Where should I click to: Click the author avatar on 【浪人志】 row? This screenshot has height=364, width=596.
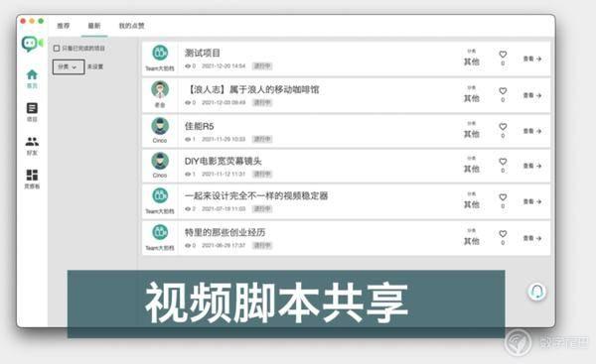pyautogui.click(x=160, y=89)
